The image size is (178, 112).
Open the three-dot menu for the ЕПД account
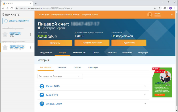(31, 34)
